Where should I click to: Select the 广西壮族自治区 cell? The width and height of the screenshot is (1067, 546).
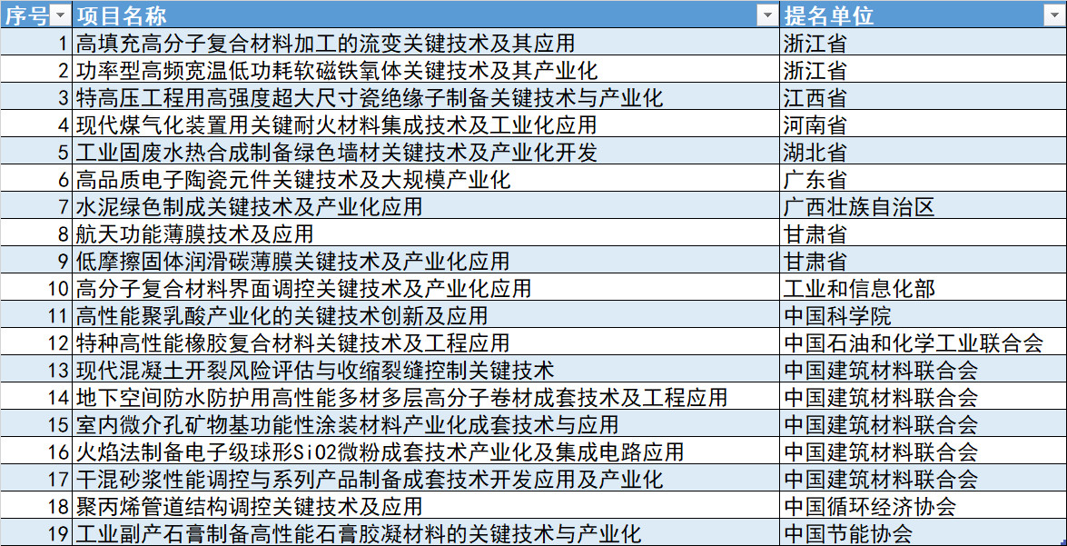point(859,206)
